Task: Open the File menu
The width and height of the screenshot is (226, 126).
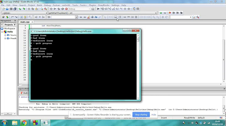Action: 3,5
